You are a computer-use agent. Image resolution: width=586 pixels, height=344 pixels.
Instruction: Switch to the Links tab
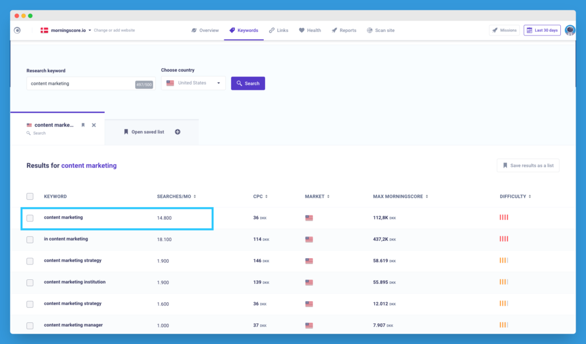pyautogui.click(x=278, y=30)
